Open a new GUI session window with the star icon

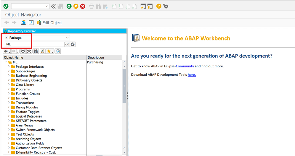coord(143,6)
